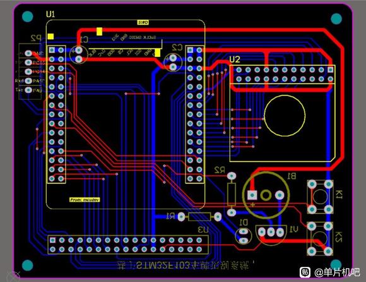
Task: Select the mirrored C2 designator text
Action: point(177,47)
